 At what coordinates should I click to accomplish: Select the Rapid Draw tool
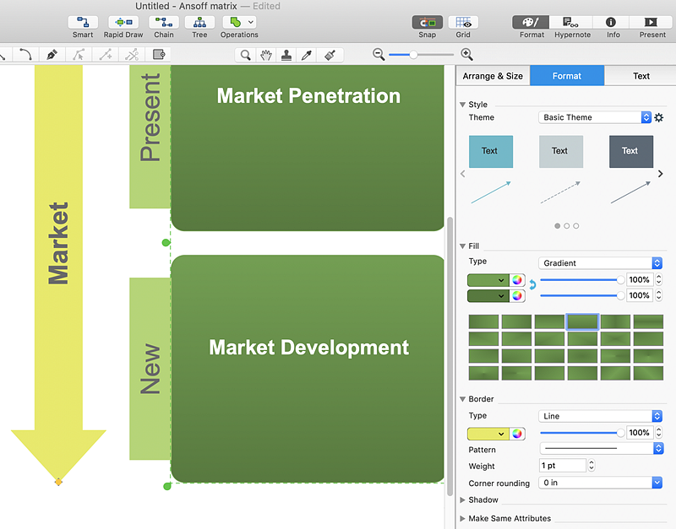[123, 22]
